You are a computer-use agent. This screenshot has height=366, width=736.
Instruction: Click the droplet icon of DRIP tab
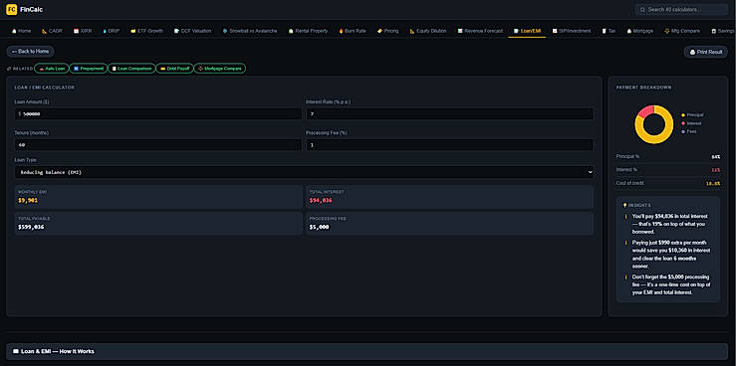(x=105, y=31)
